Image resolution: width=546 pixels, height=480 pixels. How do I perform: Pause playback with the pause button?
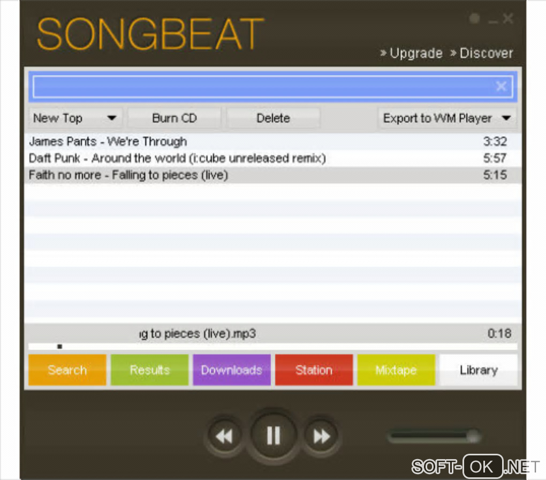274,436
